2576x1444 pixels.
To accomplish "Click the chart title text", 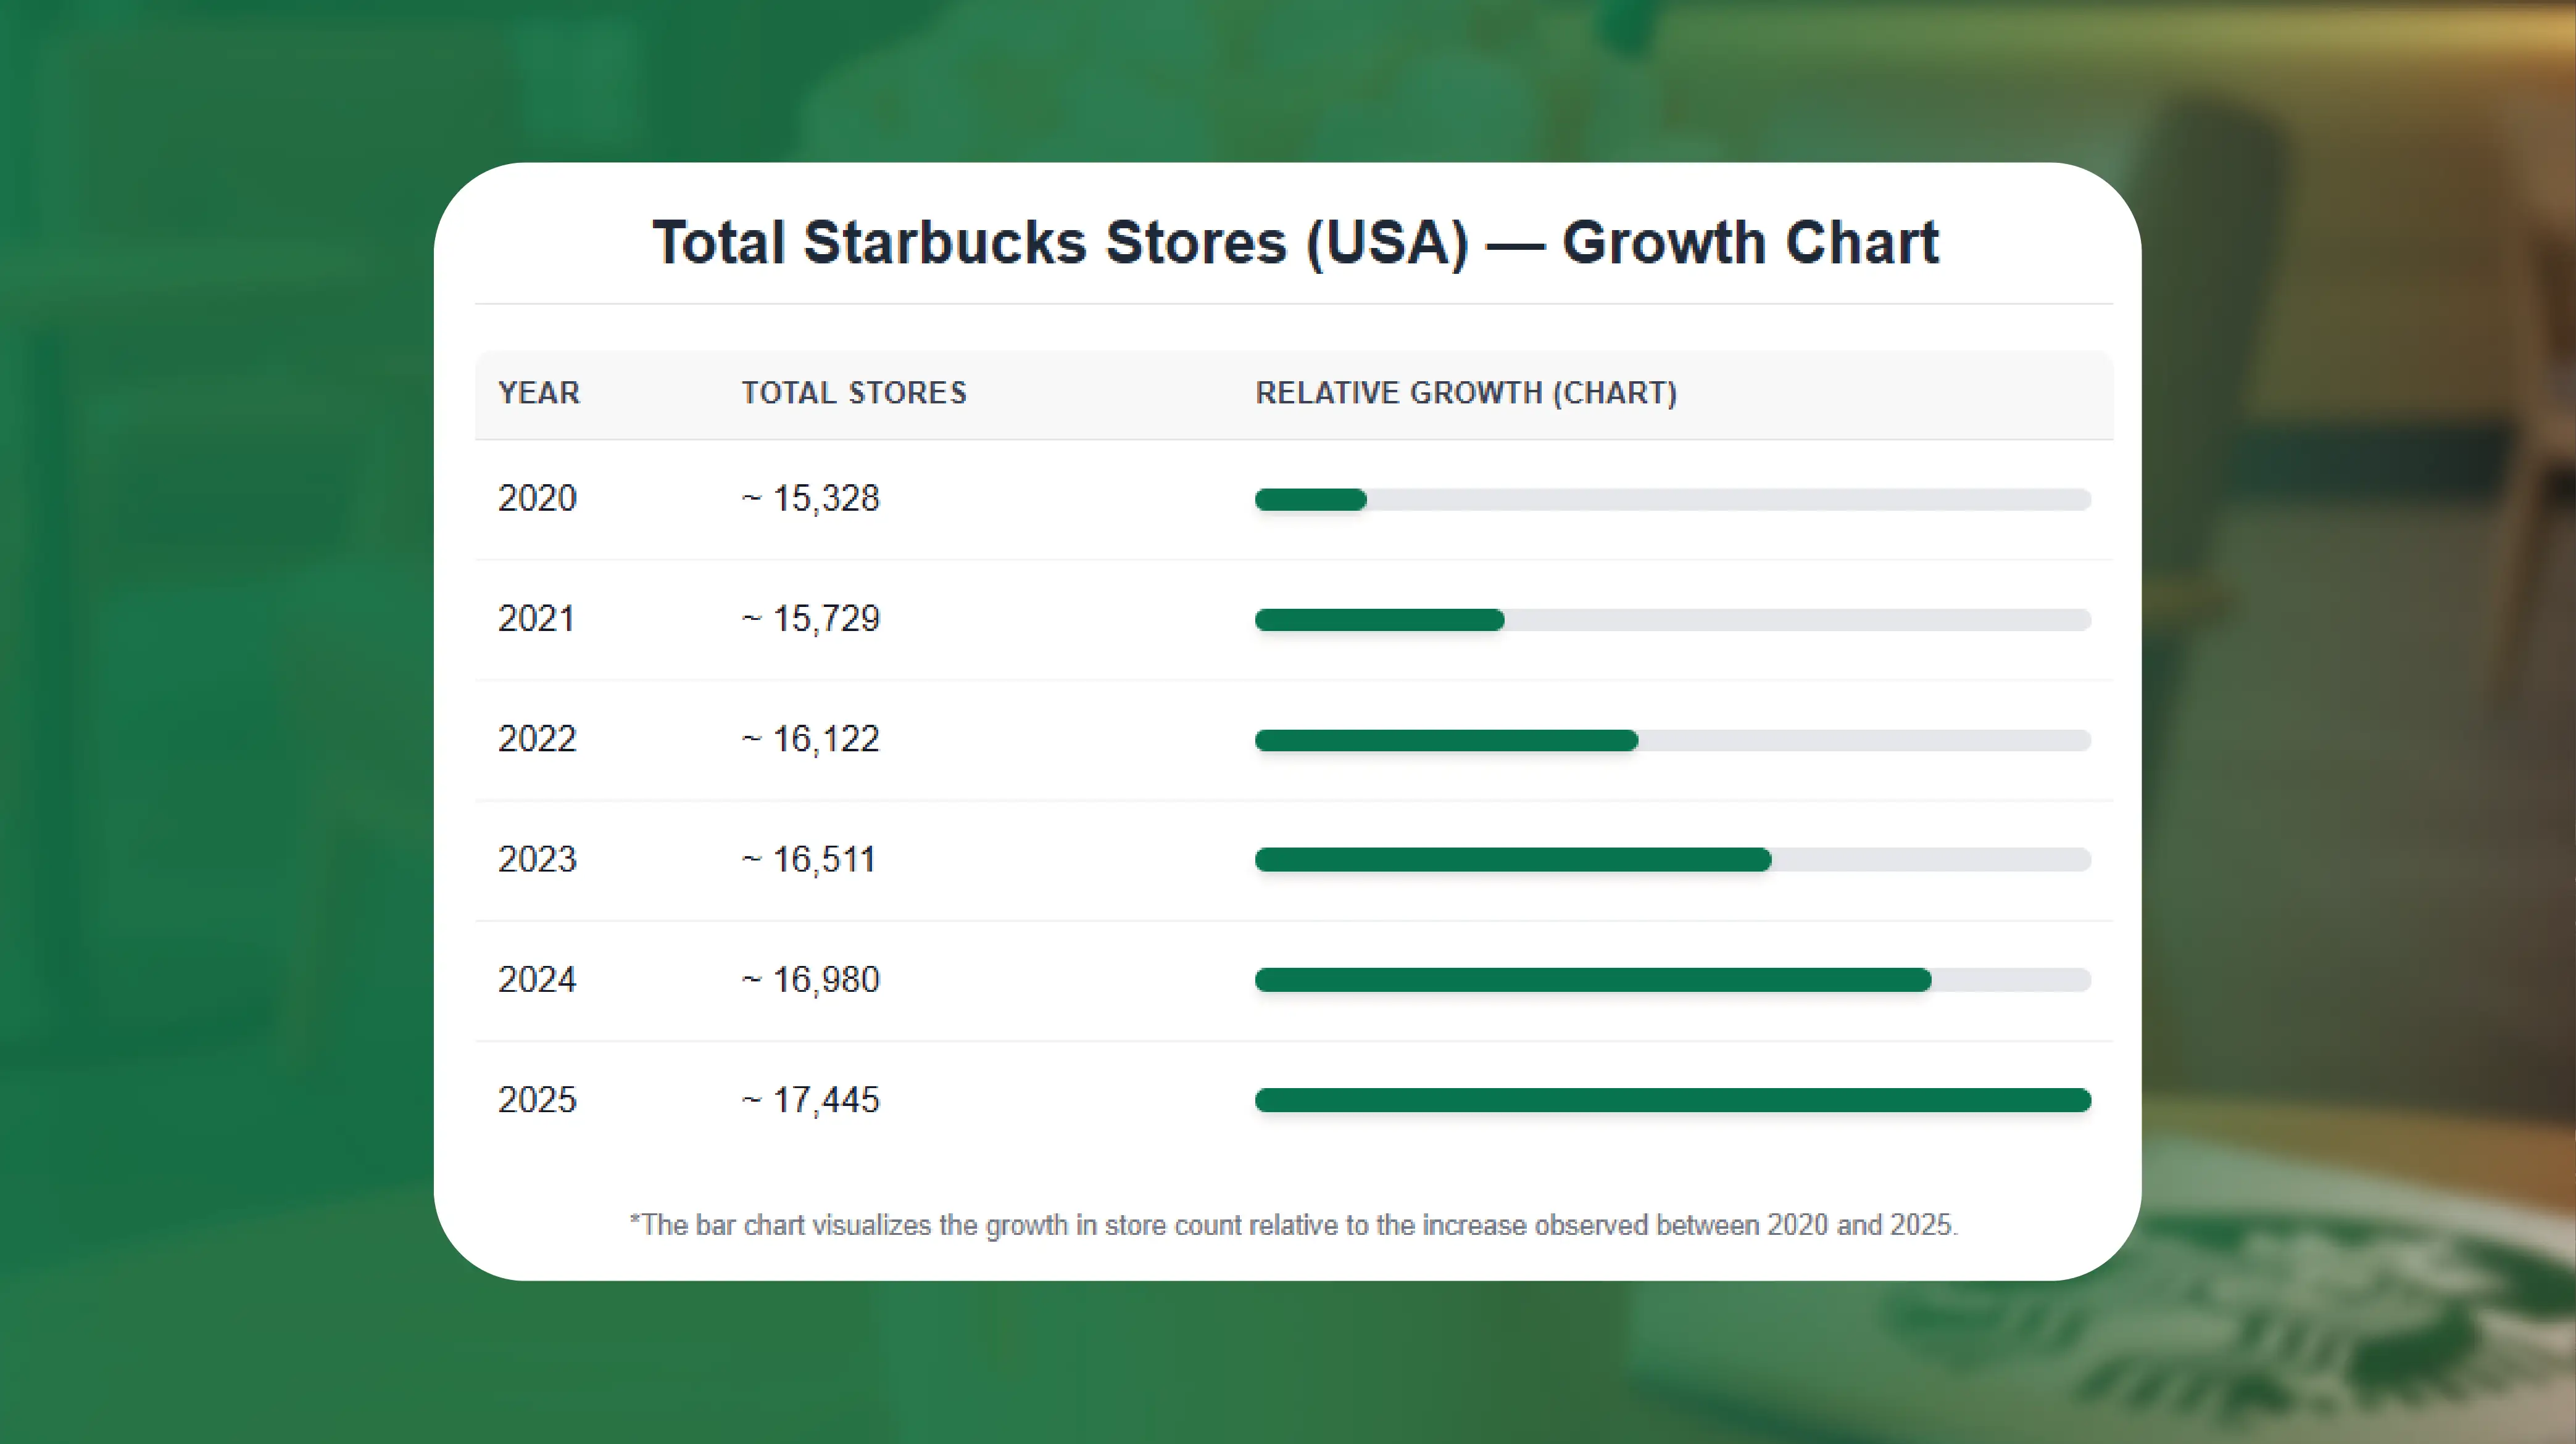I will click(x=1295, y=243).
